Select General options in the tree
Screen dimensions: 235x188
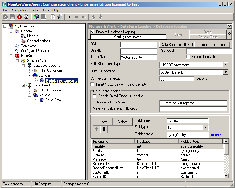click(39, 41)
